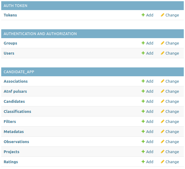Screen dimensions: 185x169
Task: Click the Add text for Associations
Action: tap(150, 81)
